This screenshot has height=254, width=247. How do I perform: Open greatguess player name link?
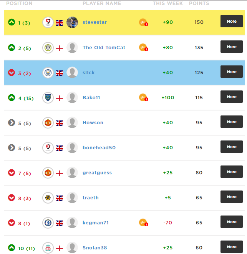[x=97, y=173]
